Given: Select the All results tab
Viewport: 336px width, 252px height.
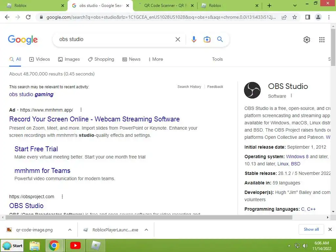Looking at the screenshot, I should click(x=15, y=59).
